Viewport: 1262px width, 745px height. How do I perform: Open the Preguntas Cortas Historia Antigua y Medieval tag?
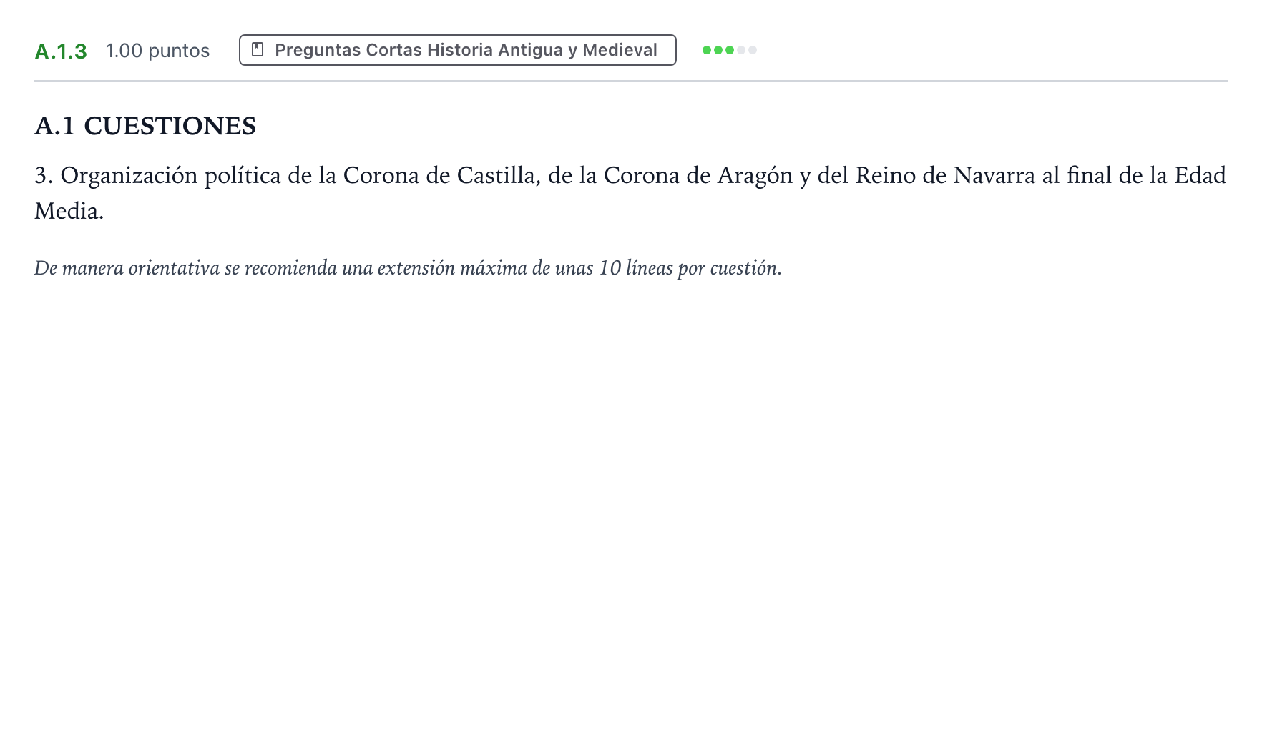pyautogui.click(x=458, y=50)
